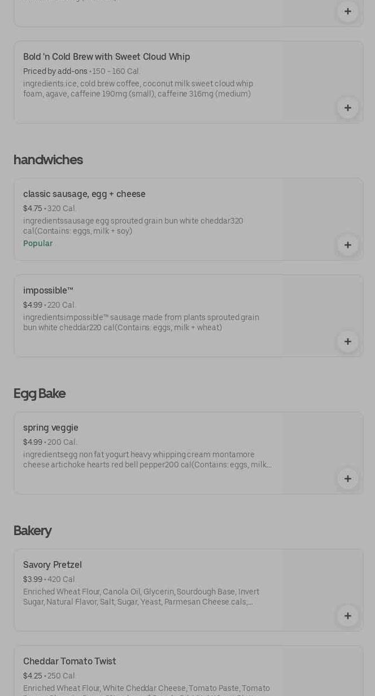Screen dimensions: 375x696
Task: Select the Cheddar Tomato Twist title
Action: point(69,662)
